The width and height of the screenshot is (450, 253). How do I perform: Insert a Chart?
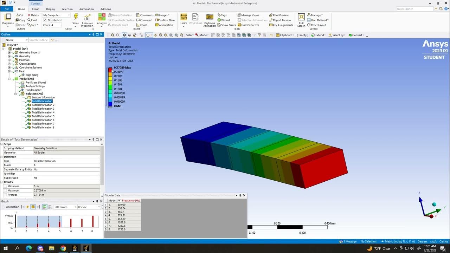click(x=142, y=25)
